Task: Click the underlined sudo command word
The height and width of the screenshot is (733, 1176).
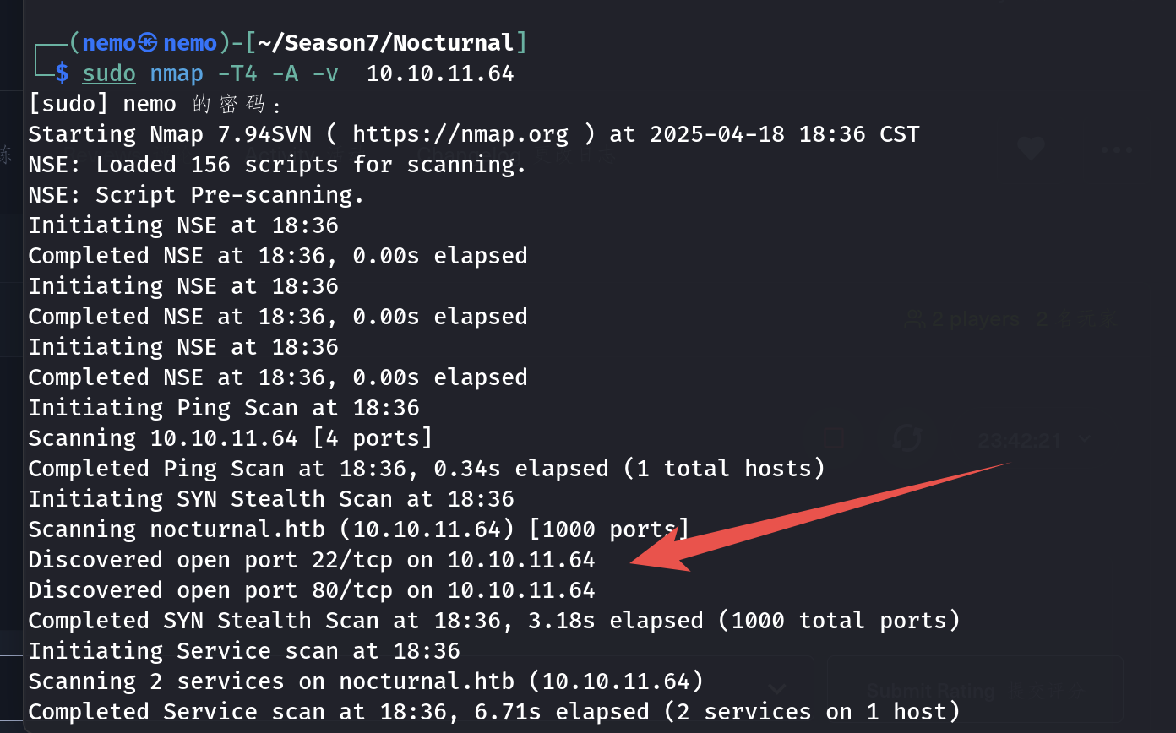Action: (109, 73)
